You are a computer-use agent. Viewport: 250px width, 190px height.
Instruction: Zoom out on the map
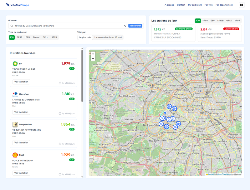tap(93, 58)
